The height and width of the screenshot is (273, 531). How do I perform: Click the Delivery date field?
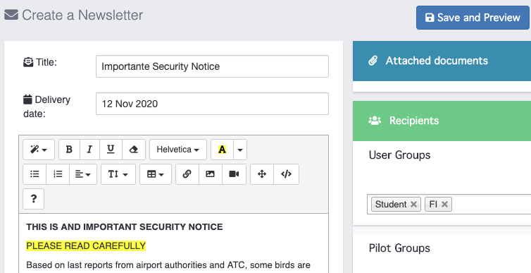(212, 104)
